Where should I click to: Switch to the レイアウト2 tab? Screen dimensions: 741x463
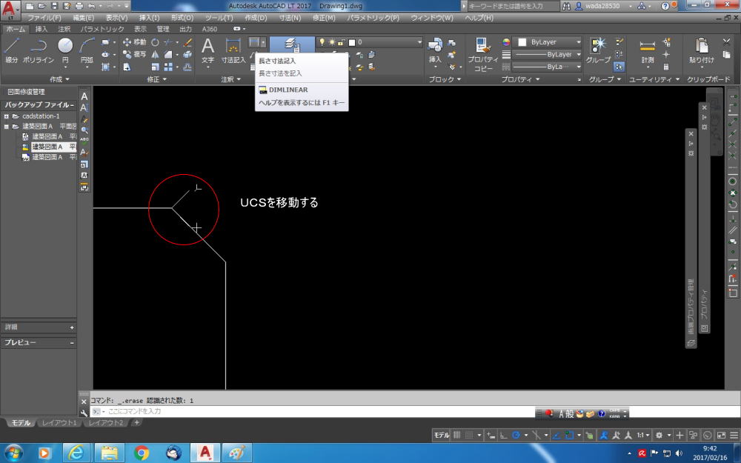click(106, 422)
